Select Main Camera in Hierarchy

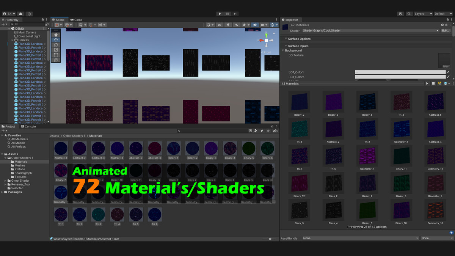click(x=27, y=33)
